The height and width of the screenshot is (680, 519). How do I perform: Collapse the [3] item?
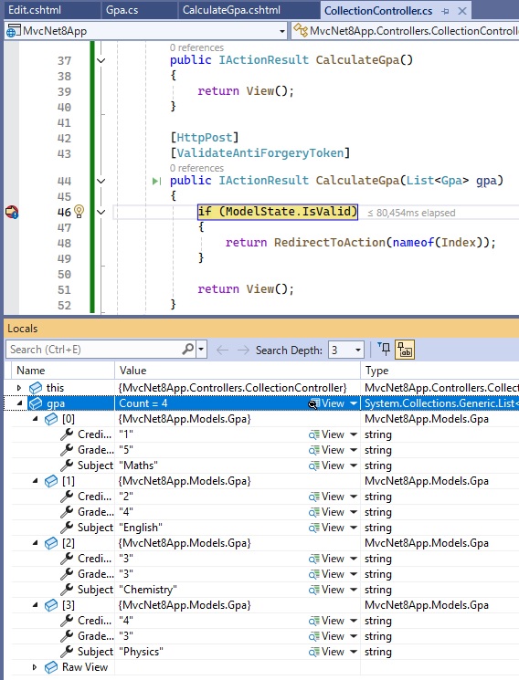coord(36,605)
